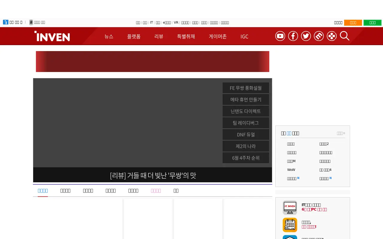Open the INVEN Twitter icon
The image size is (383, 239).
click(x=306, y=36)
